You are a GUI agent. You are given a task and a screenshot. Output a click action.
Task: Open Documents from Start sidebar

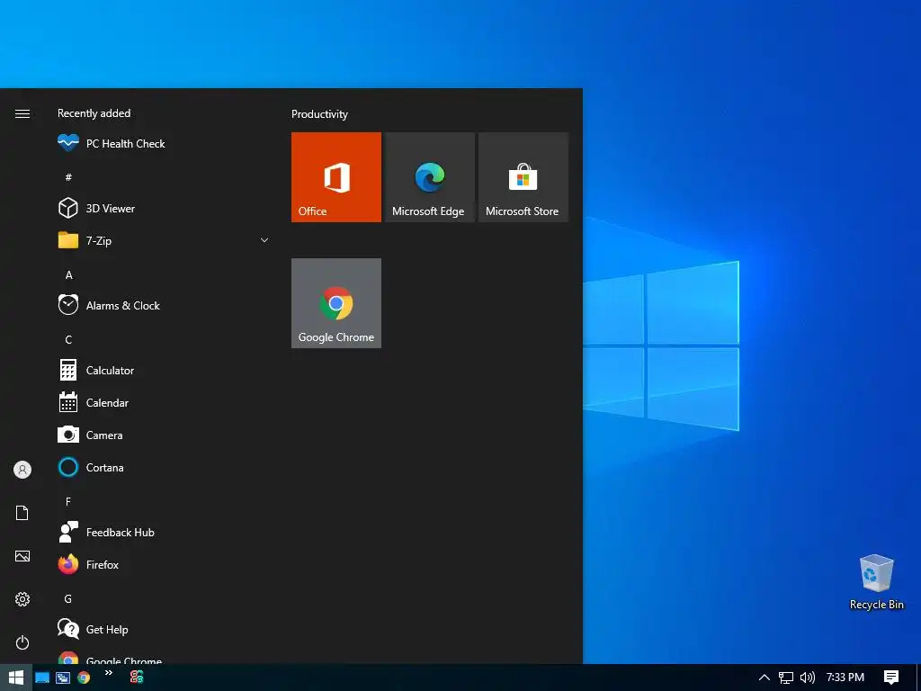(x=22, y=513)
